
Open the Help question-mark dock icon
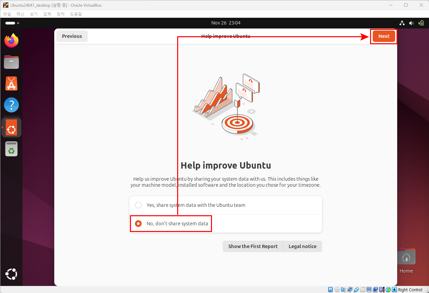tap(11, 105)
